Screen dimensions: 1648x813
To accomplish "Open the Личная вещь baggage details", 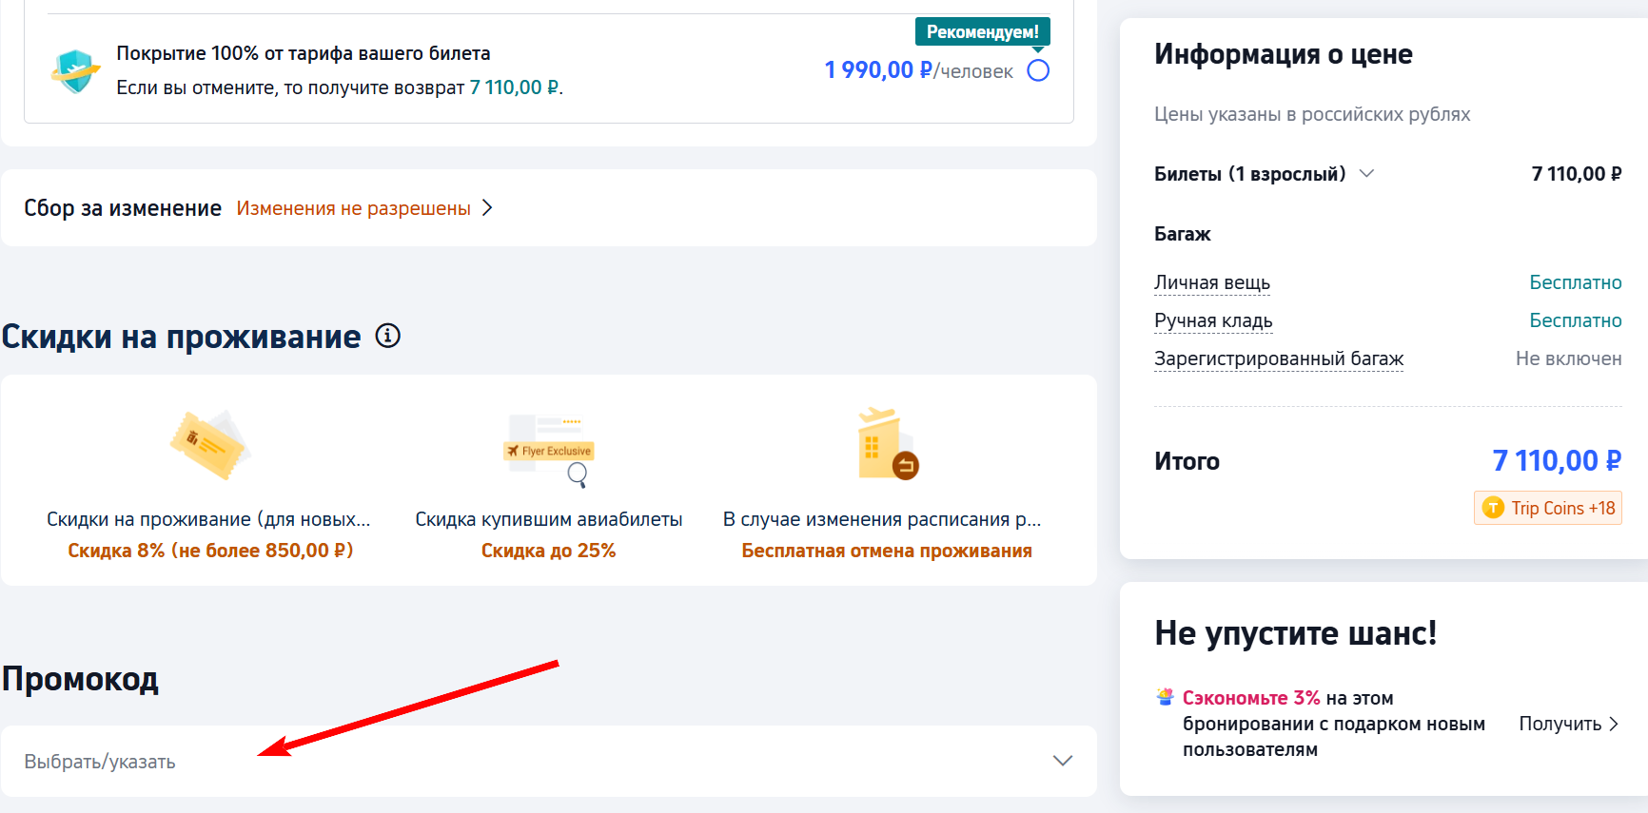I will pos(1211,282).
